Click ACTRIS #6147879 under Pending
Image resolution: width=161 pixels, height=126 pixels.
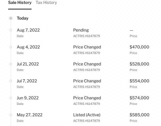click(x=87, y=36)
